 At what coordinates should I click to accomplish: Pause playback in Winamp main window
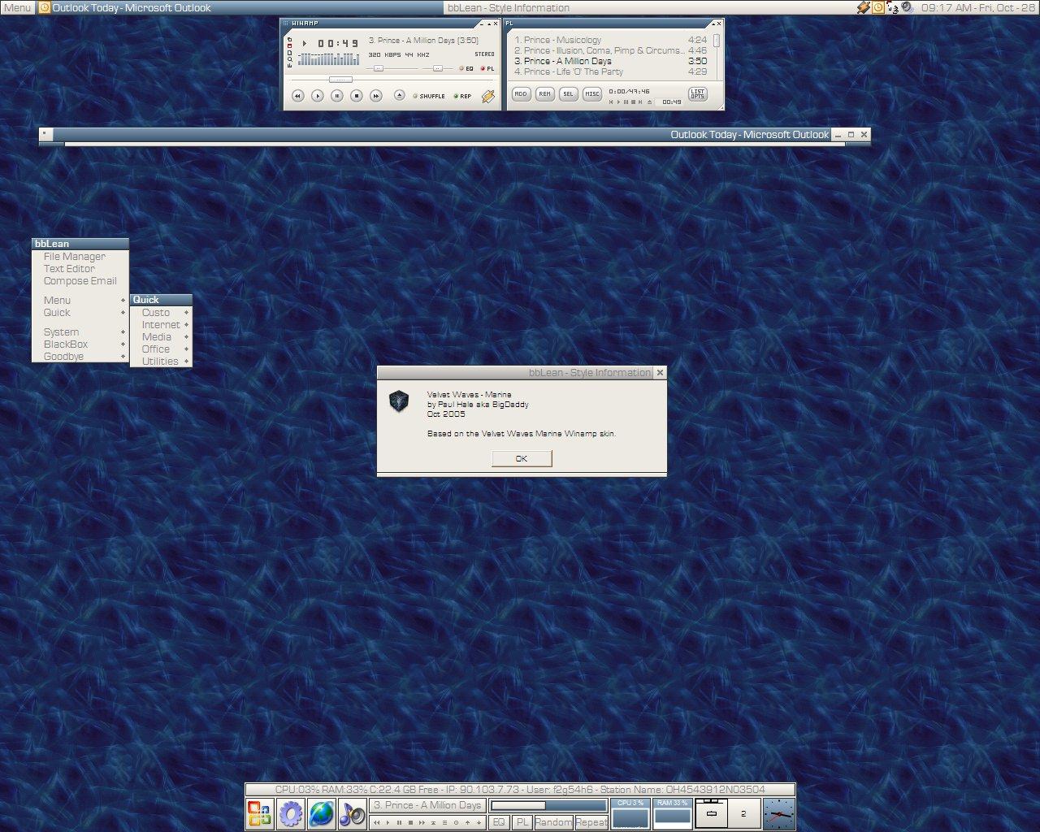click(x=337, y=96)
